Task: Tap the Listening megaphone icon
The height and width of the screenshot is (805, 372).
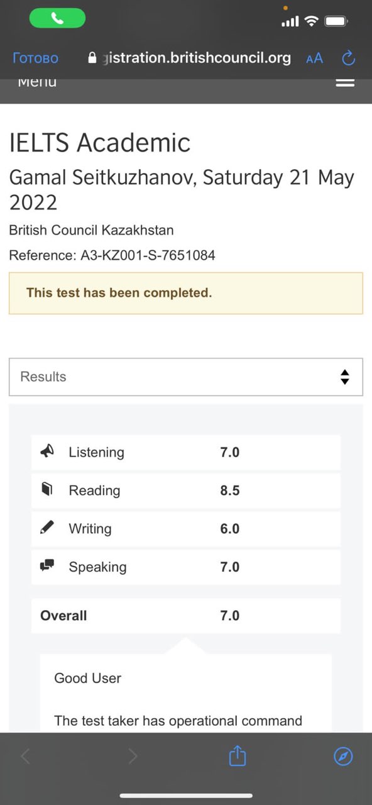Action: click(x=47, y=452)
